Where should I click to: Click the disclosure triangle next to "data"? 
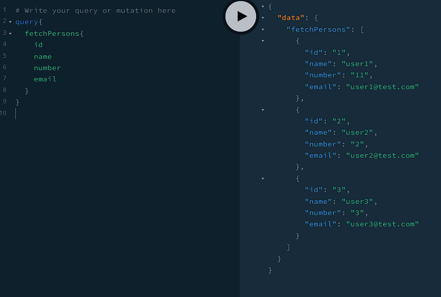tap(262, 18)
